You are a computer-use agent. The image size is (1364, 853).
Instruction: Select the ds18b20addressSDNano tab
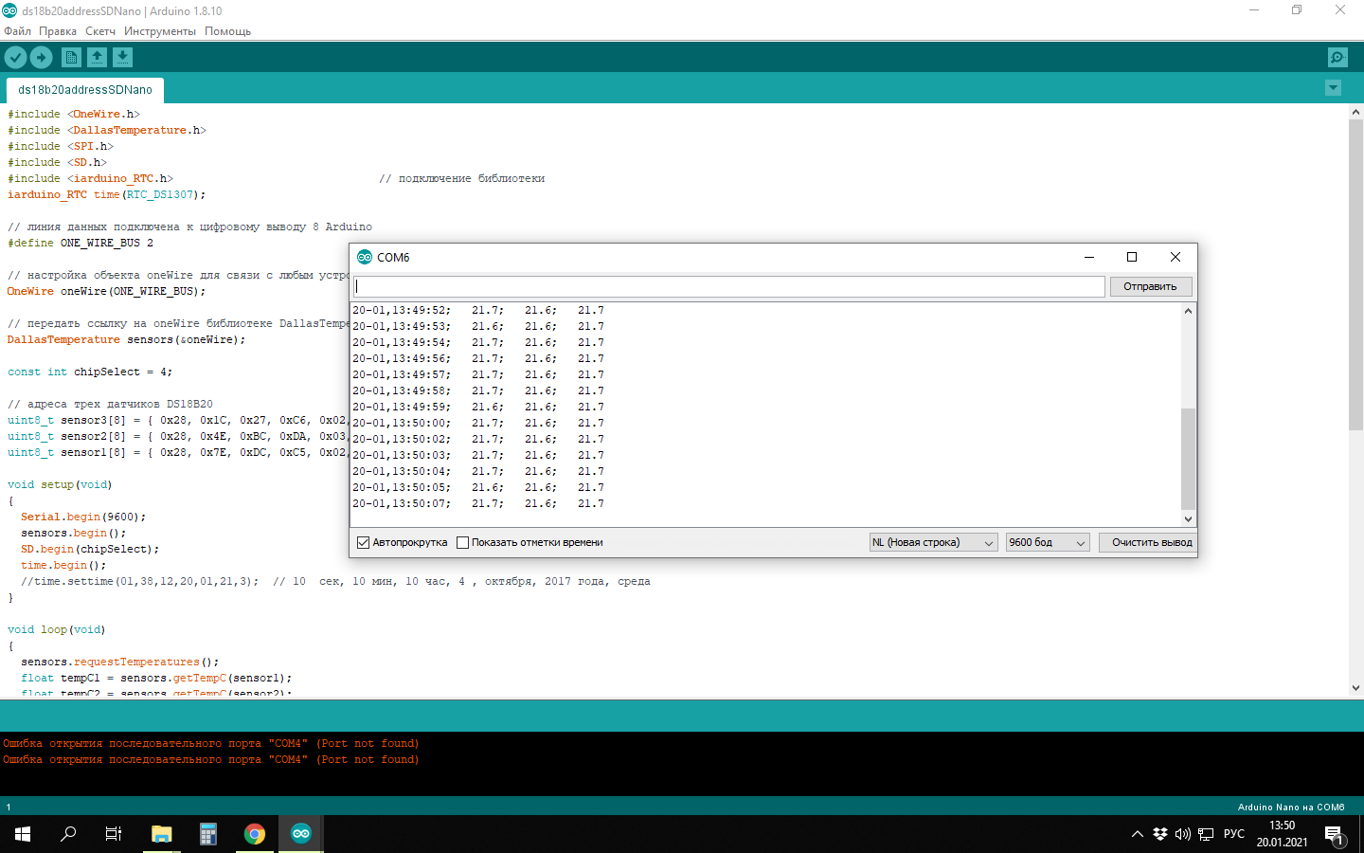[x=85, y=90]
